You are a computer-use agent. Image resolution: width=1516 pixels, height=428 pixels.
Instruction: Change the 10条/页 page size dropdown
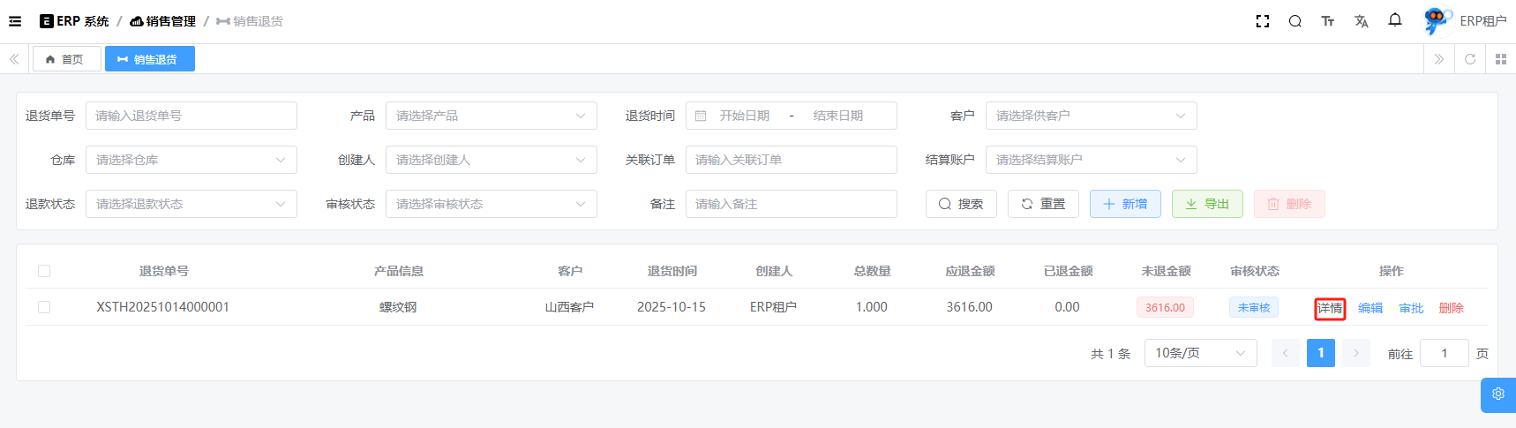(1200, 353)
